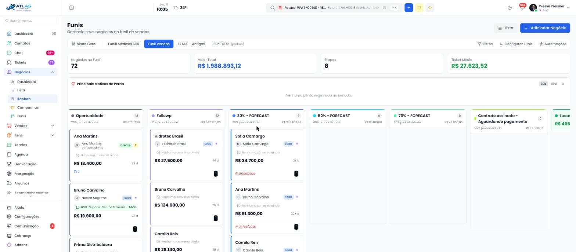Click blue dot of 30% - FORECAST column
The image size is (576, 252).
(234, 116)
